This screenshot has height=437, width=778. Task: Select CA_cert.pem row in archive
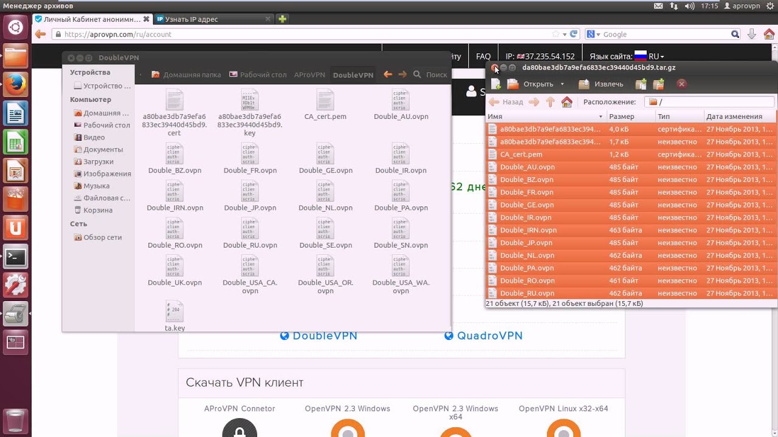click(631, 154)
